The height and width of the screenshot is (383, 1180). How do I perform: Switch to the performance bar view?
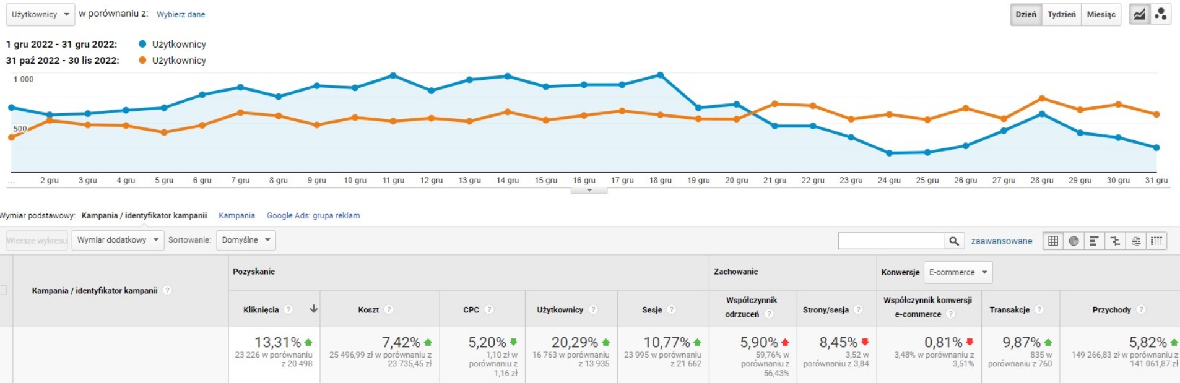point(1094,241)
